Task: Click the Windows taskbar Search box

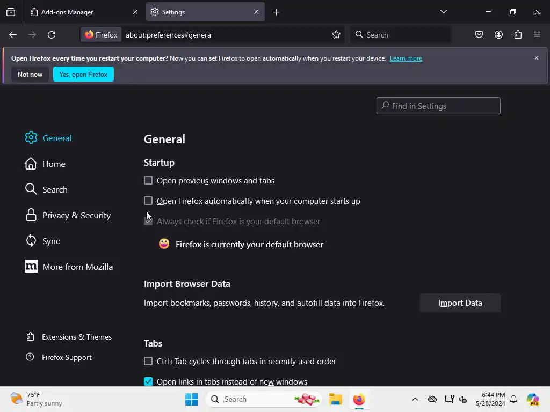Action: tap(263, 399)
